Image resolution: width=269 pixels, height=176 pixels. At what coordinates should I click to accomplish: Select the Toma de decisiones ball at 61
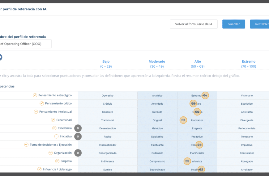tap(199, 145)
